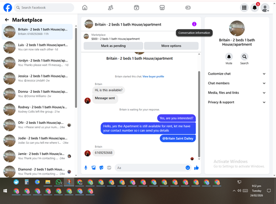Select the Jamie conversation
The height and width of the screenshot is (204, 276).
coord(37,156)
